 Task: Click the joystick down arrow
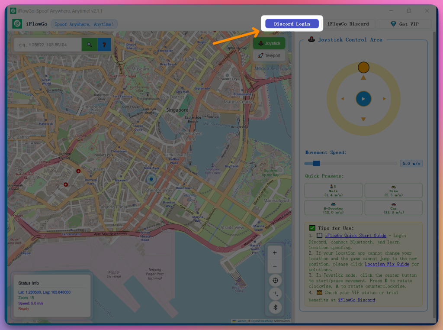(363, 120)
